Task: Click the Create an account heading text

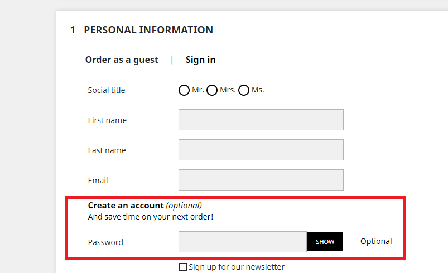Action: tap(126, 206)
